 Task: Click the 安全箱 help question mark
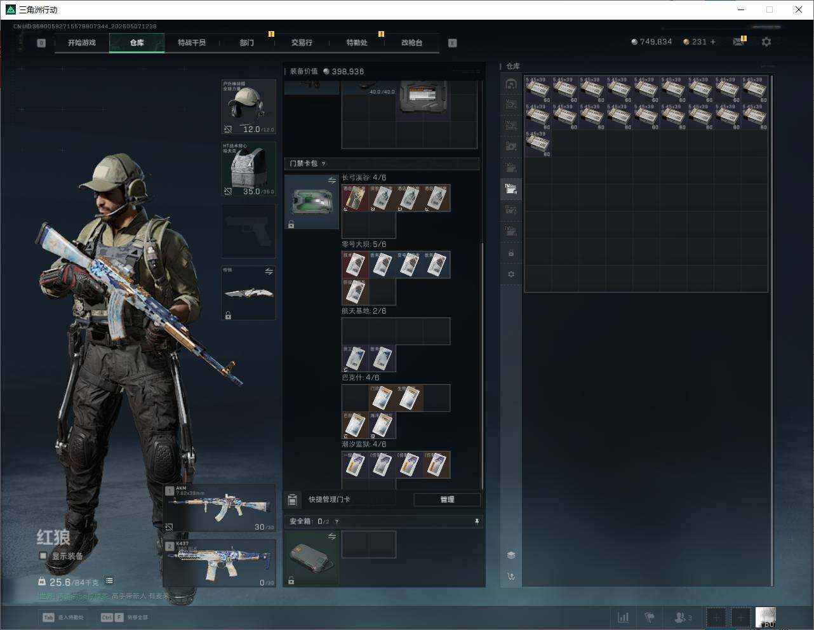[337, 521]
